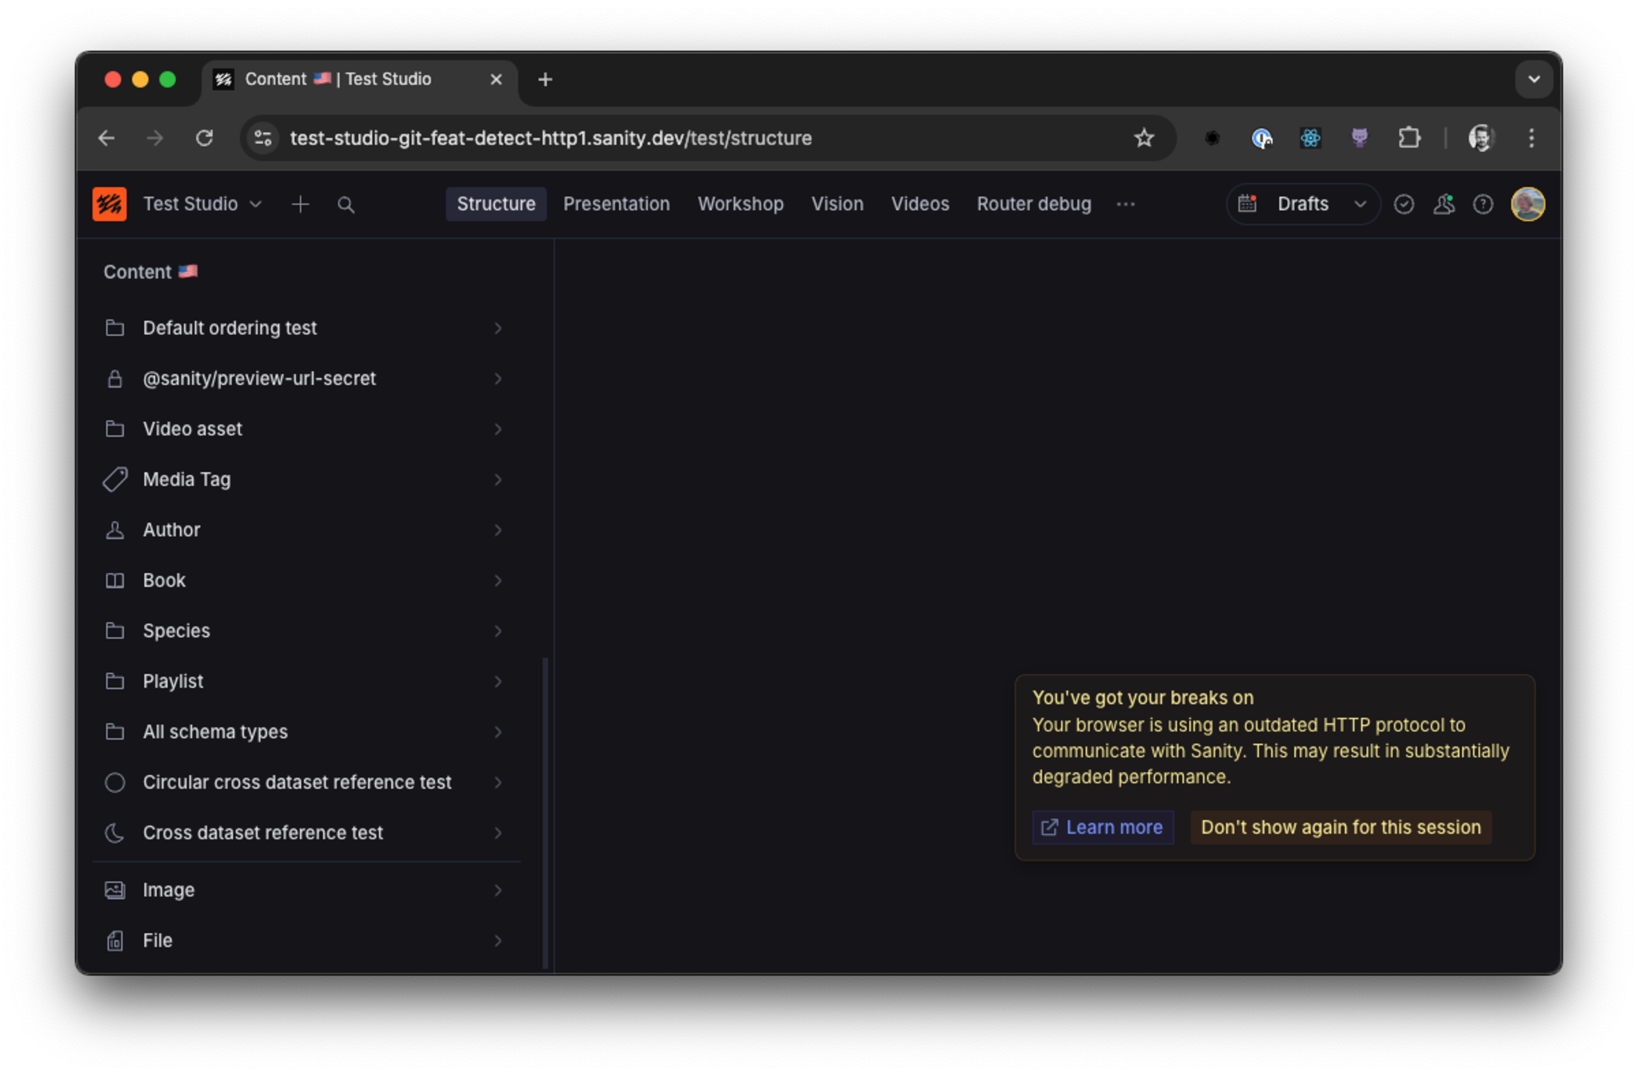Viewport: 1638px width, 1075px height.
Task: Bookmark page with the star icon
Action: 1144,138
